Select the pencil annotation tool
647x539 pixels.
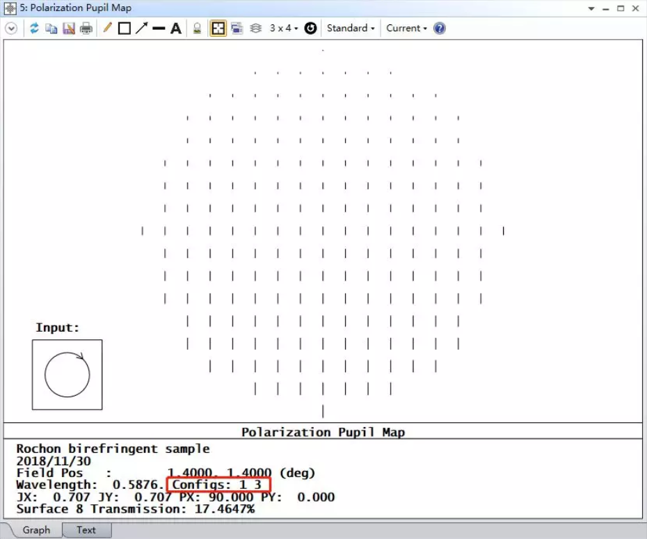coord(107,29)
